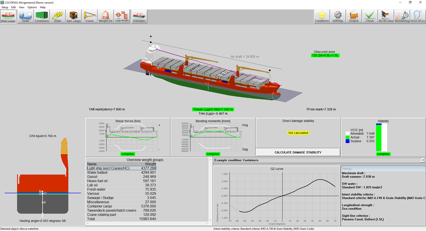Select the Container cargo weight row
This screenshot has height=231, width=426.
coord(121,206)
